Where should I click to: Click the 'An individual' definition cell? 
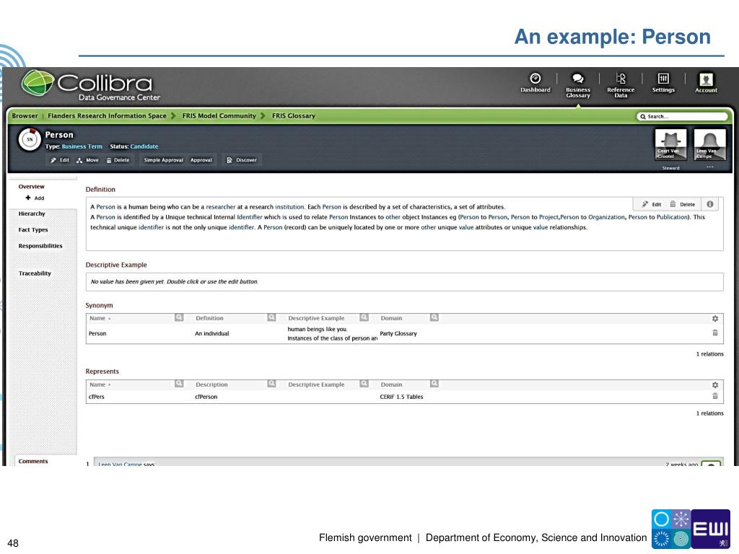pos(212,333)
